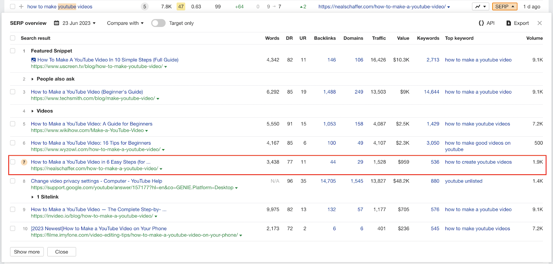Expand the People also ask section
This screenshot has width=553, height=264.
pos(32,79)
